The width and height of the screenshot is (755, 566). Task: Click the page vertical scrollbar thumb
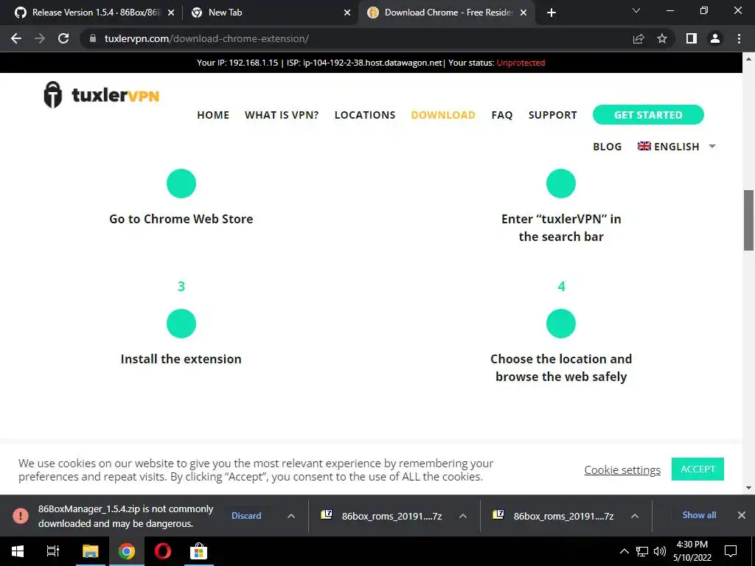748,220
